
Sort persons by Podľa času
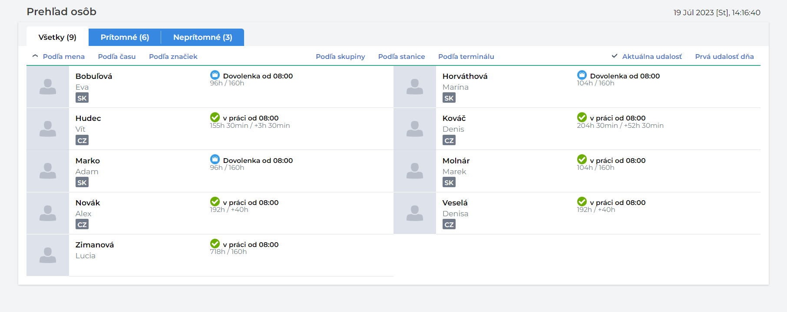(117, 56)
